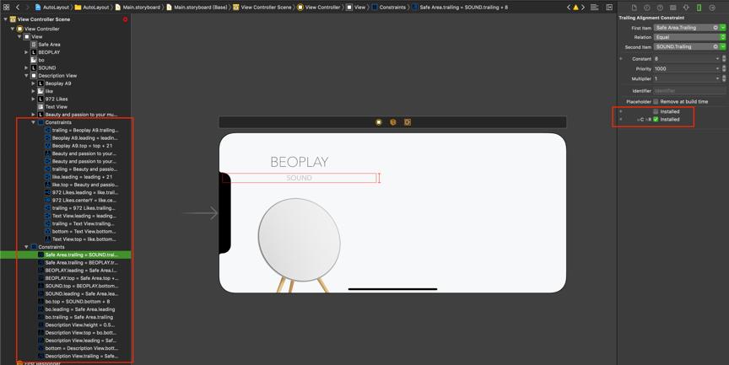Add variation for Constant value
The width and height of the screenshot is (729, 365).
tap(621, 59)
